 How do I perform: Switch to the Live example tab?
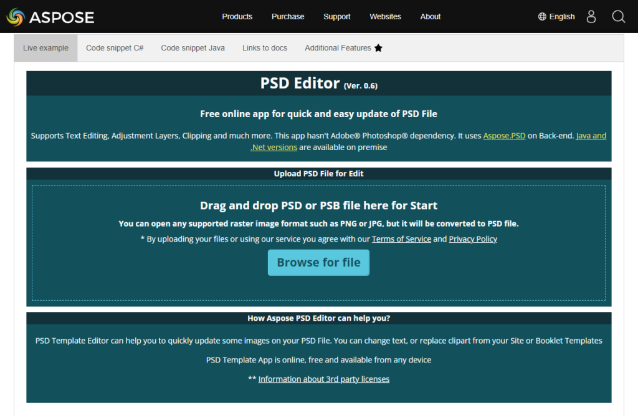(45, 47)
